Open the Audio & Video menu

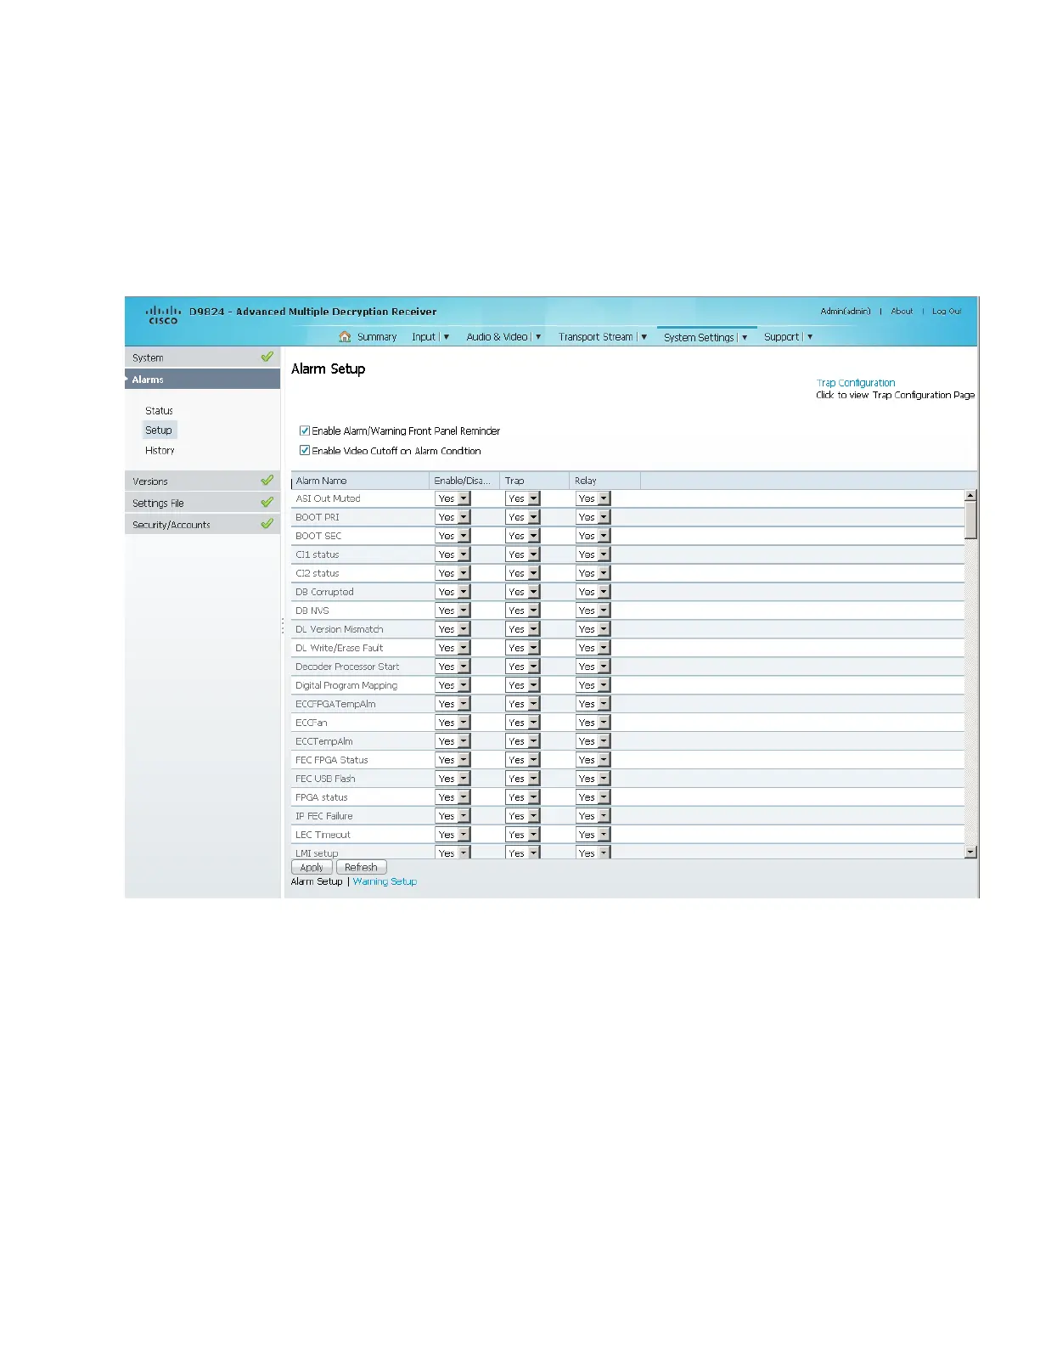tap(503, 337)
